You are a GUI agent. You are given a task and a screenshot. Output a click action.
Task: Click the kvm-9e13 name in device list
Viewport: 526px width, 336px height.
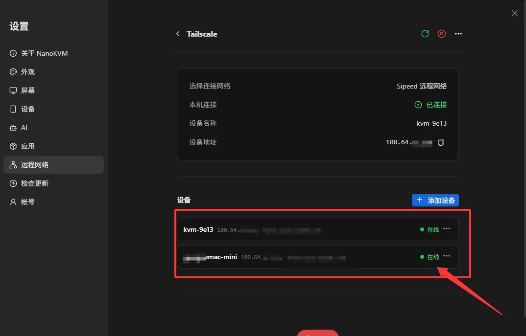[198, 229]
